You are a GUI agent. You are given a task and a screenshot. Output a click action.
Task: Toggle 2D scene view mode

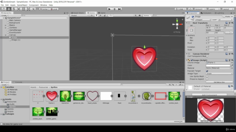[x=91, y=15]
